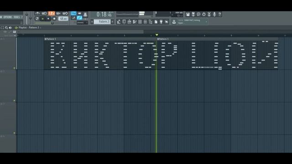
Task: Click the Pattern 2 selector field
Action: click(102, 22)
